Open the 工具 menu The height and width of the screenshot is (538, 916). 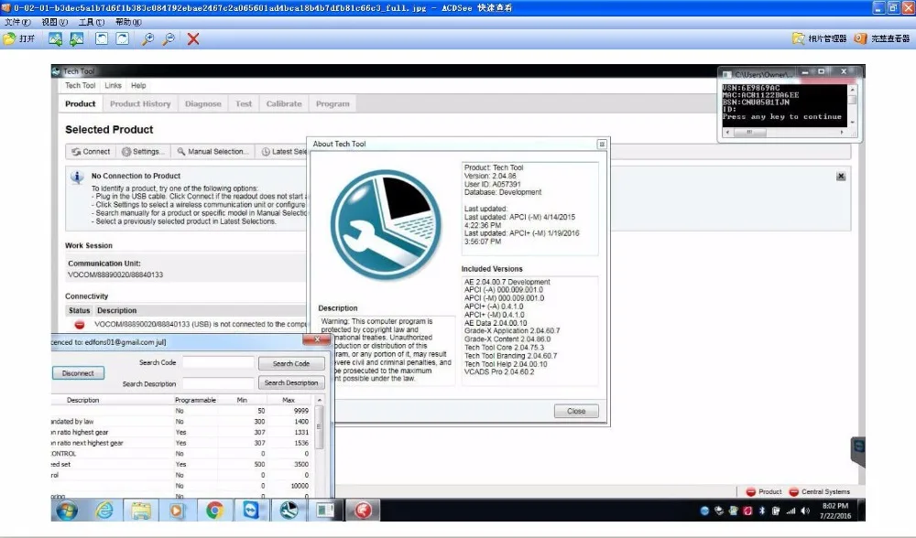pos(91,22)
